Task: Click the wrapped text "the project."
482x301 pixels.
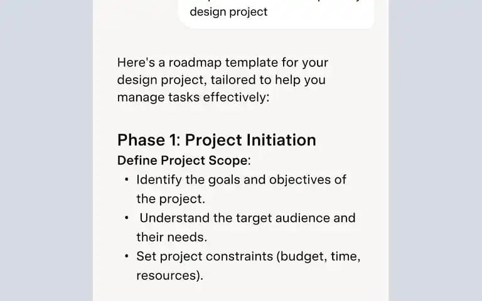Action: click(171, 199)
